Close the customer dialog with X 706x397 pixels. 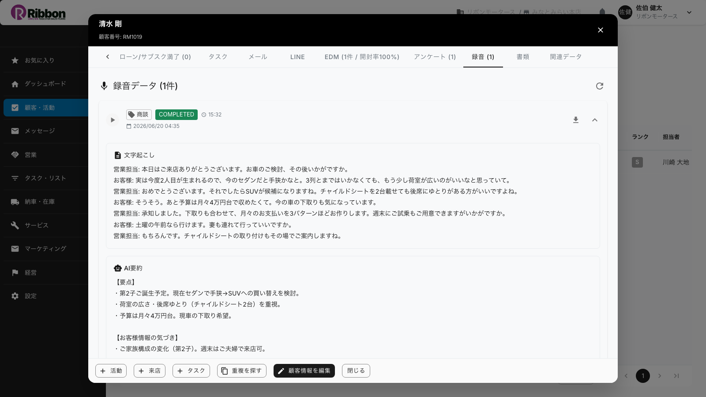pos(601,30)
